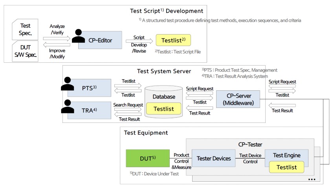Click the 'Product Control &Measure' label
This screenshot has width=334, height=188.
(x=181, y=161)
